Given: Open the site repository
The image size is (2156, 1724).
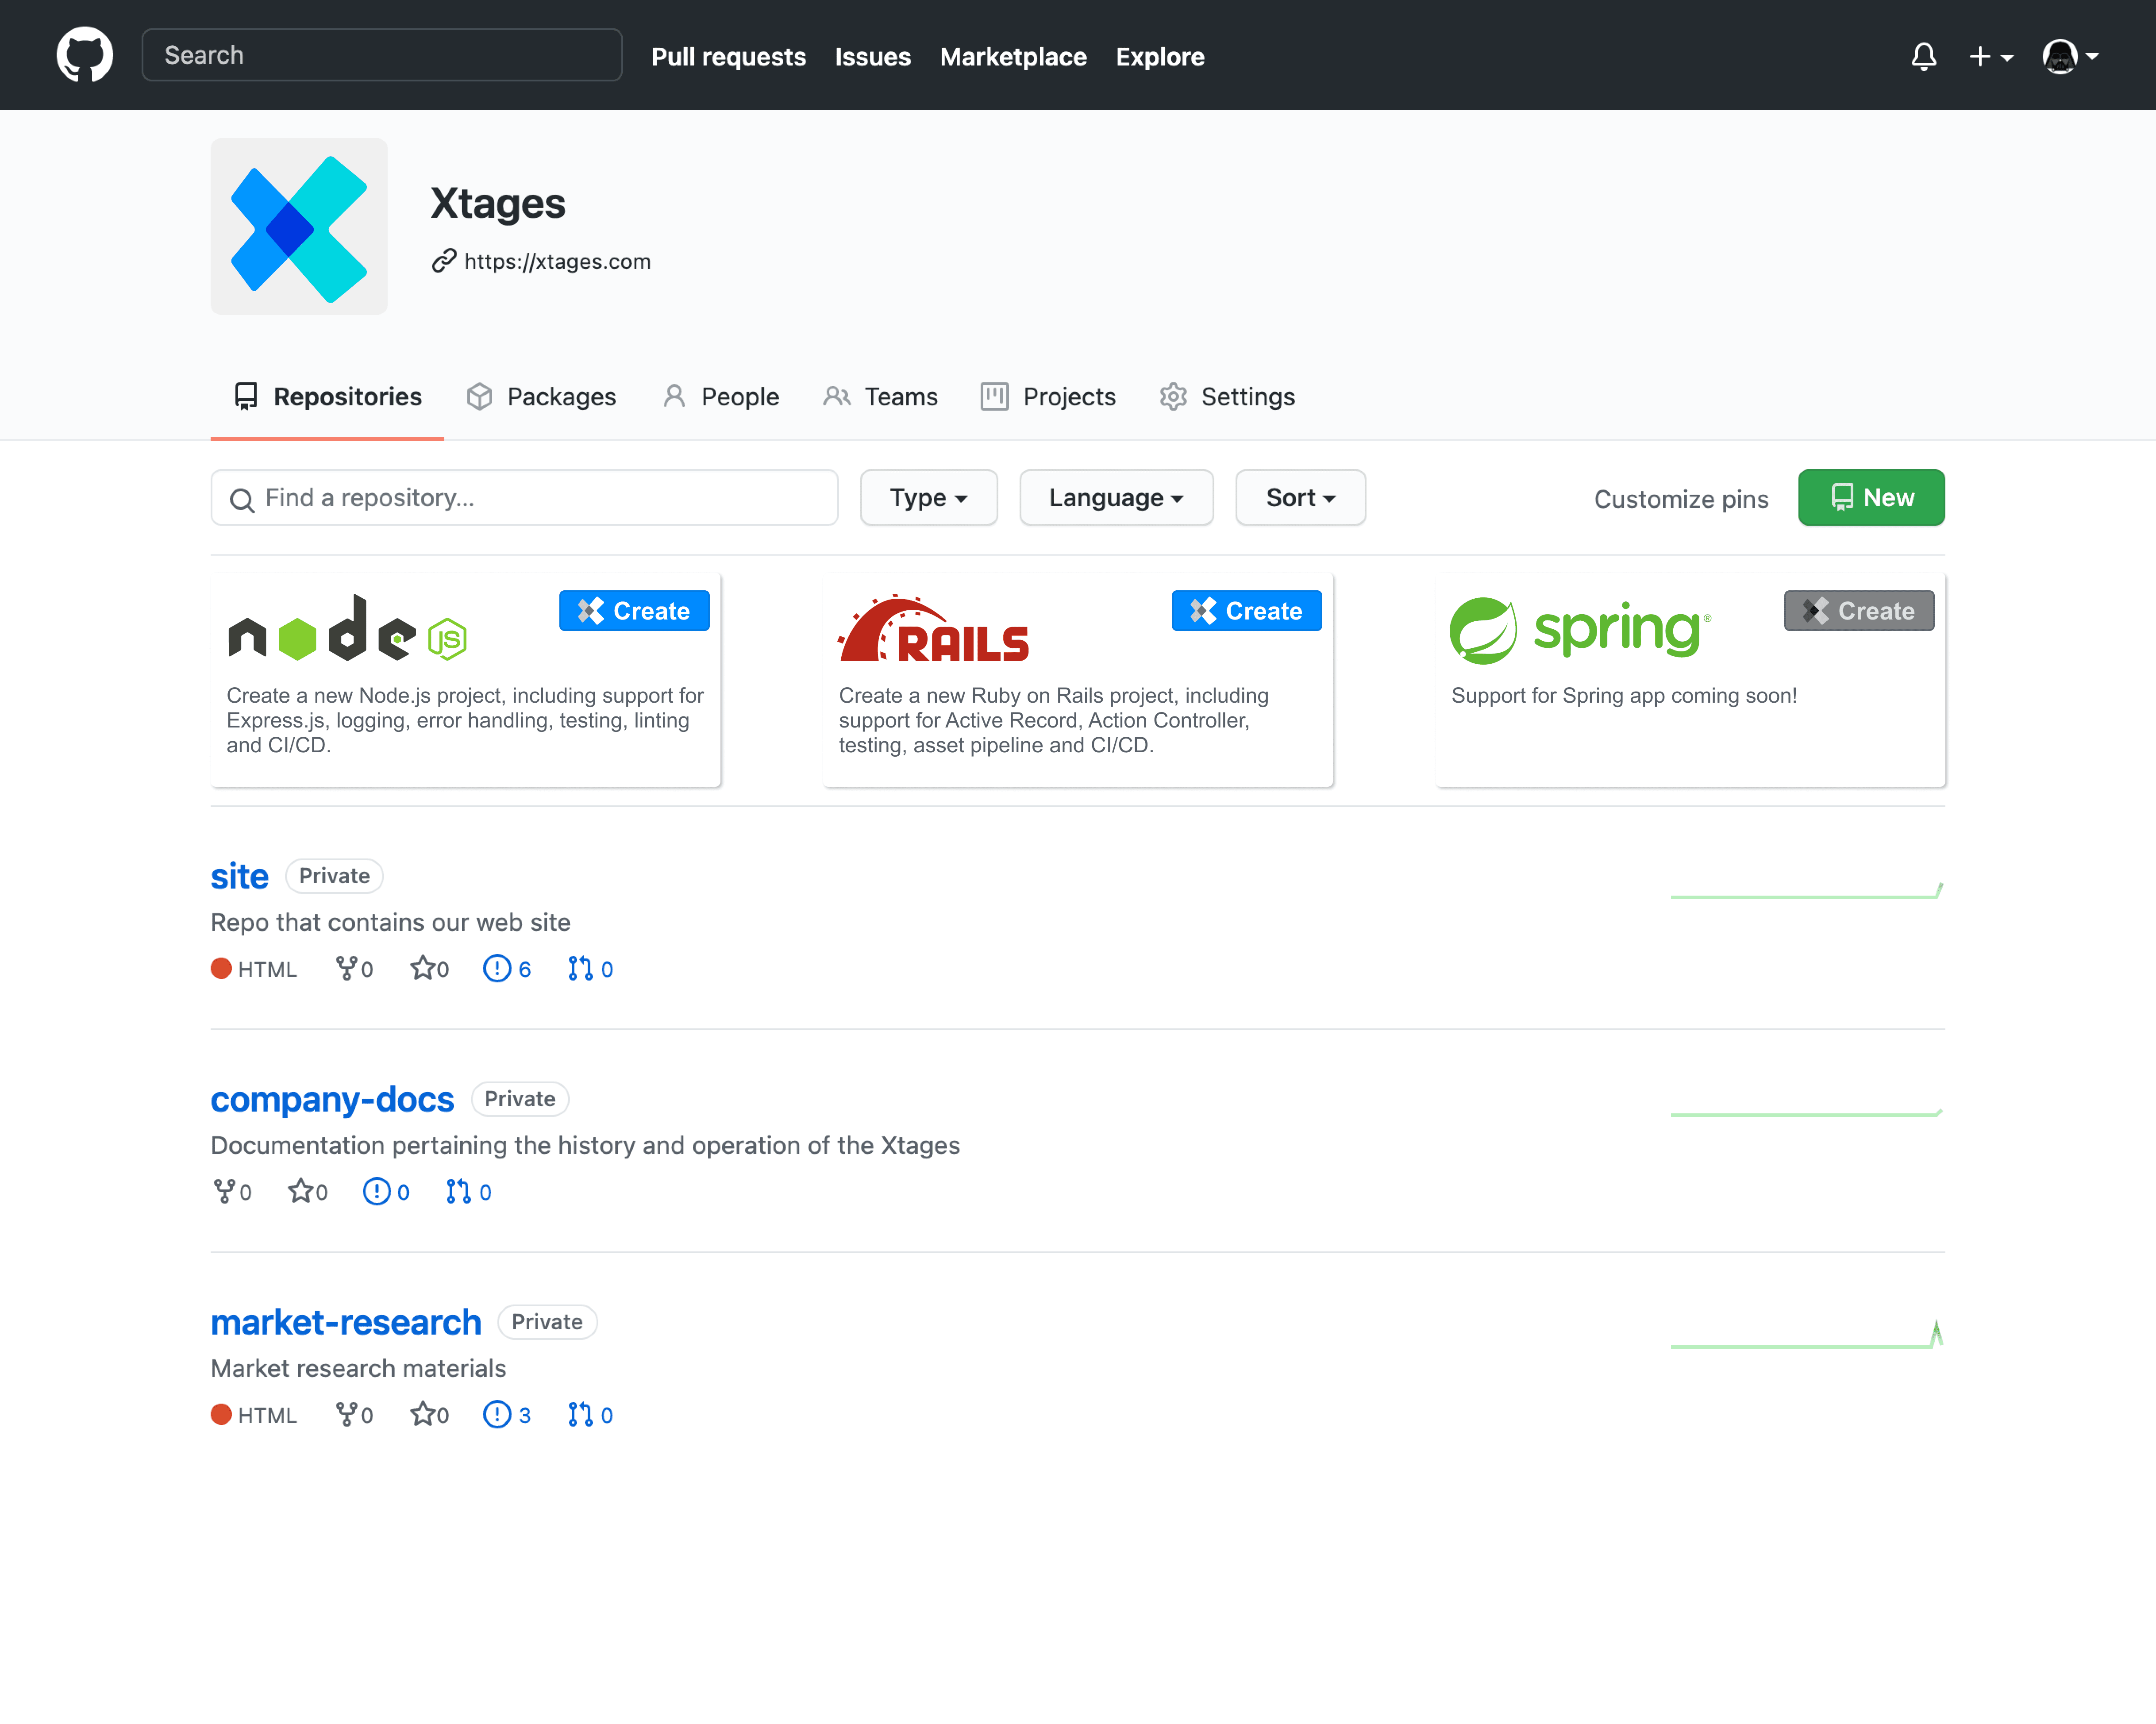Looking at the screenshot, I should tap(239, 876).
